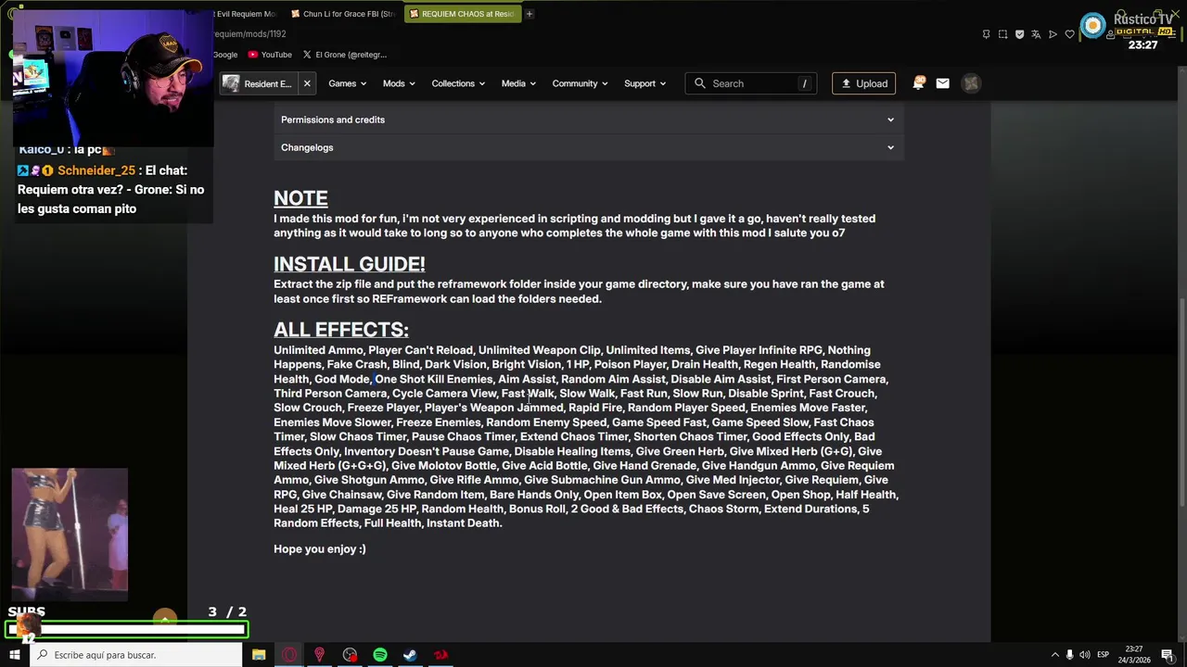Open the Support dropdown menu
This screenshot has height=667, width=1187.
point(645,83)
